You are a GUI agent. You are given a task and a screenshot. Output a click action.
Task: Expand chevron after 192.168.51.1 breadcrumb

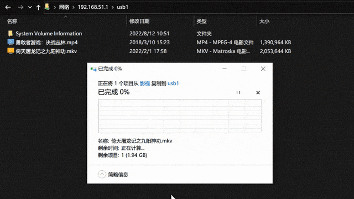click(112, 7)
